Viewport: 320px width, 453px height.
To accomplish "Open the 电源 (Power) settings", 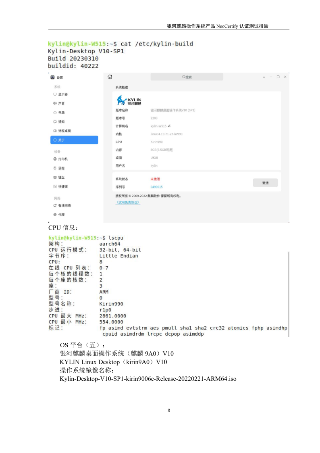I will pos(61,113).
